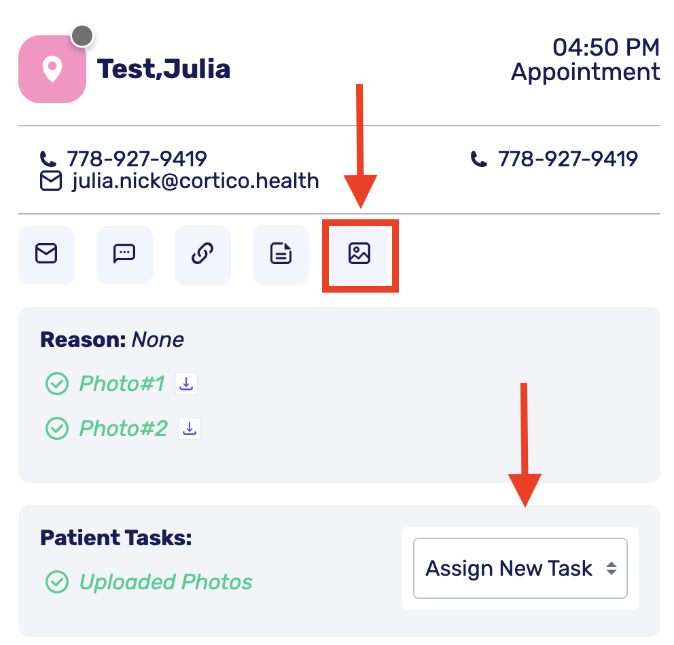Click the grey status dot on avatar
The height and width of the screenshot is (645, 674).
(82, 35)
